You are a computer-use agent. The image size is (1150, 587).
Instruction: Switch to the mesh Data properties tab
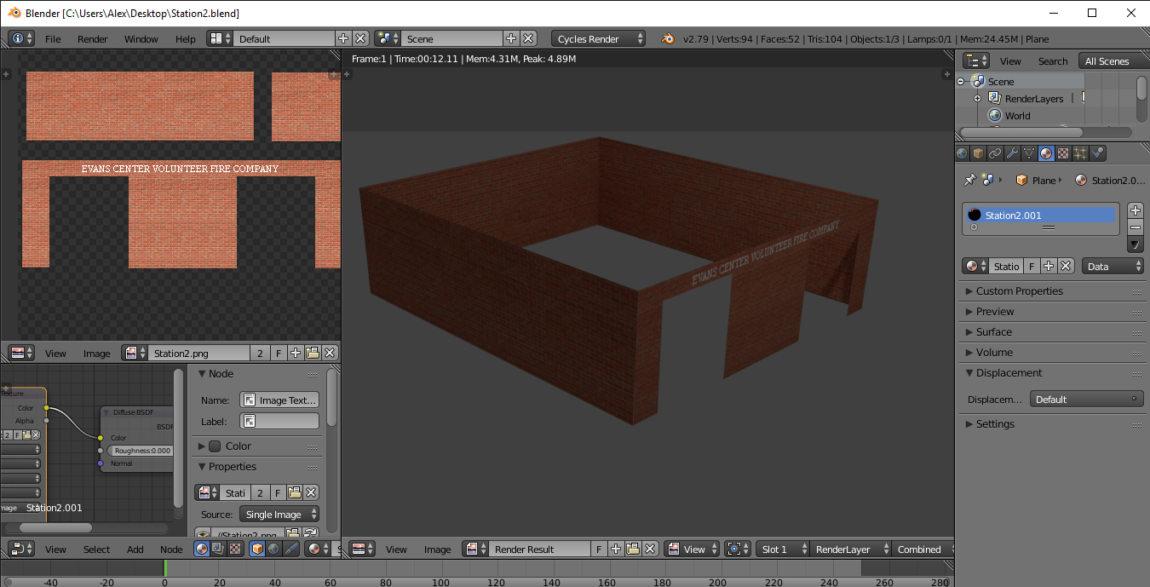(1029, 153)
